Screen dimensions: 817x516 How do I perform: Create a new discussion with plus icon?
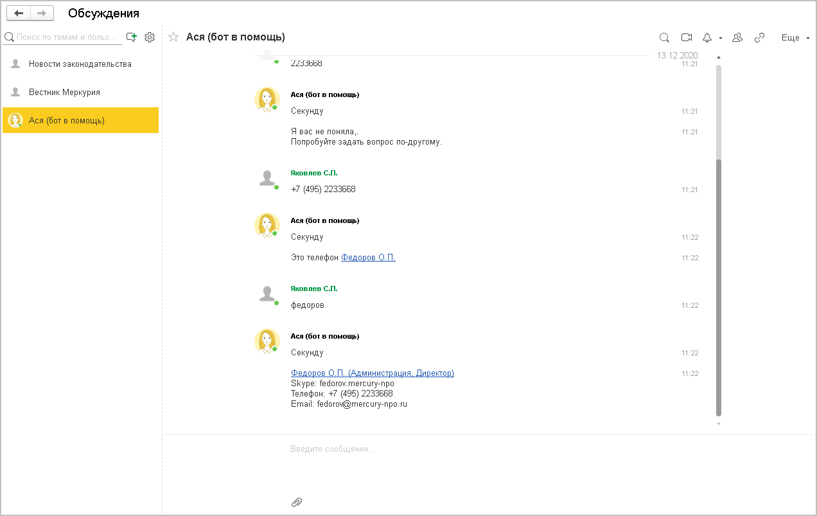pos(132,37)
